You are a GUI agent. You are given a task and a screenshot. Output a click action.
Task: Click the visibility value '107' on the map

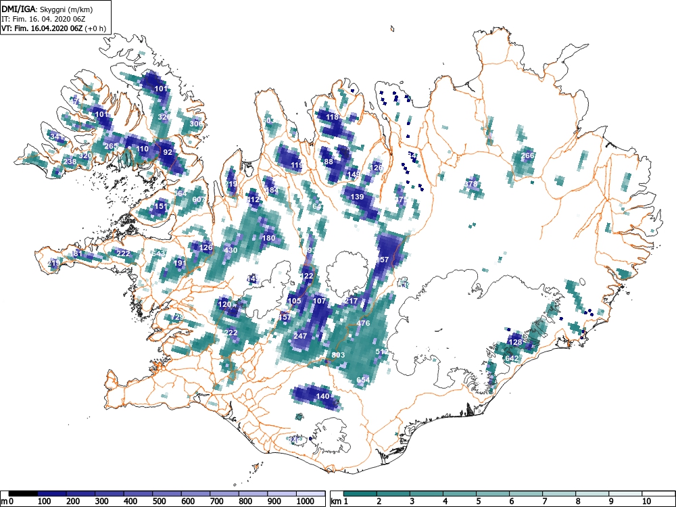coord(319,301)
